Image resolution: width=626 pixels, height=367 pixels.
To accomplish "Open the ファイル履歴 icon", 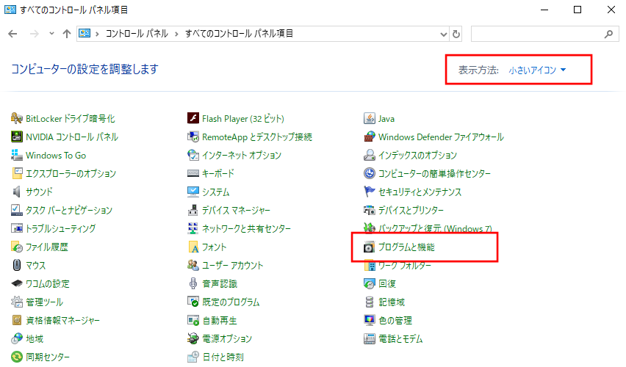I will click(16, 247).
